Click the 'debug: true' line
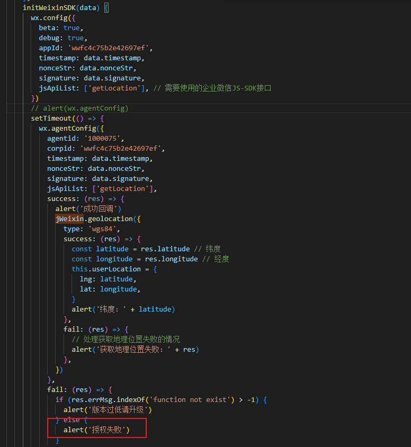 pos(63,38)
